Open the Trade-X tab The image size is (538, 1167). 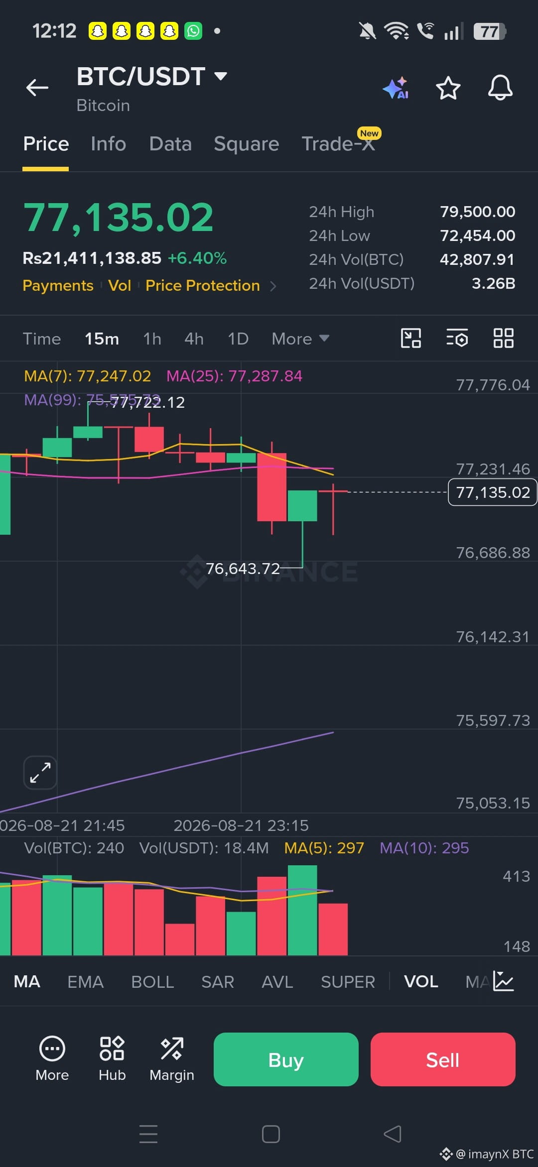pos(339,144)
